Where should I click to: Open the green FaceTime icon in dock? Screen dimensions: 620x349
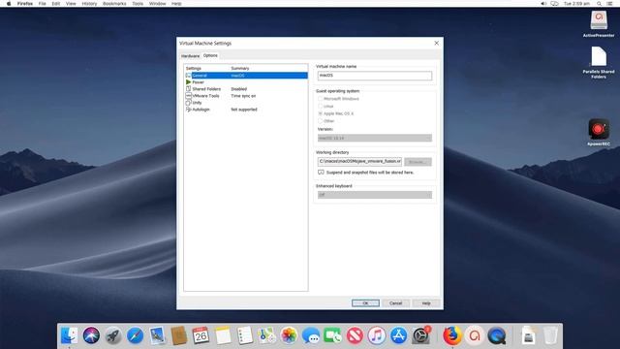pyautogui.click(x=332, y=335)
